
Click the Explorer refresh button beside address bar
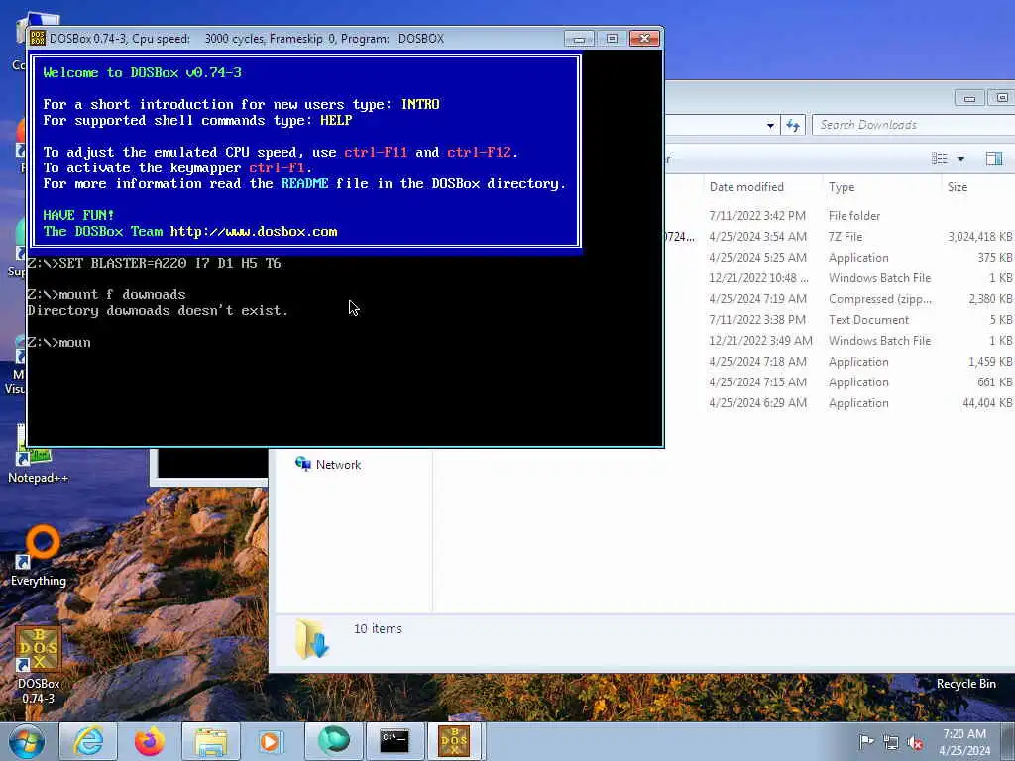click(x=793, y=125)
